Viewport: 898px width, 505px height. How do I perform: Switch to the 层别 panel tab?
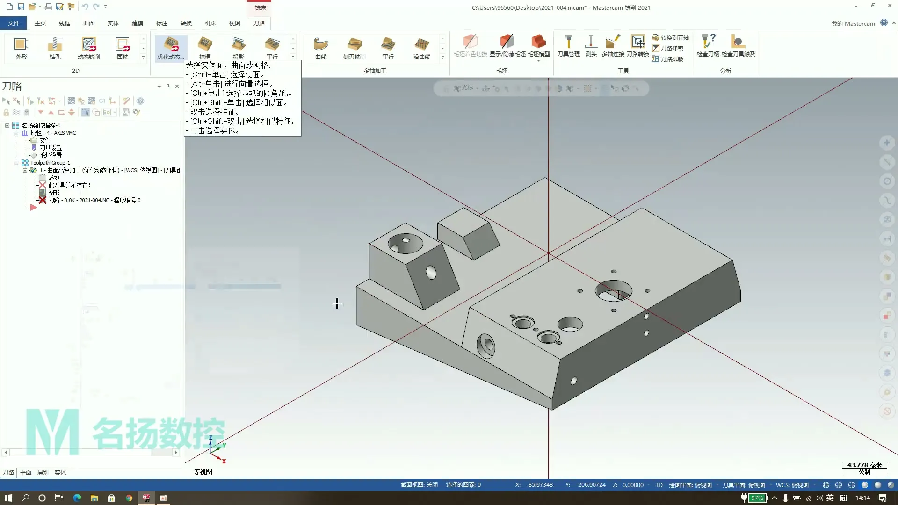click(x=42, y=473)
